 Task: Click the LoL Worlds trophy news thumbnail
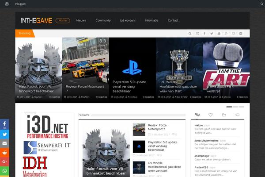[x=139, y=168]
